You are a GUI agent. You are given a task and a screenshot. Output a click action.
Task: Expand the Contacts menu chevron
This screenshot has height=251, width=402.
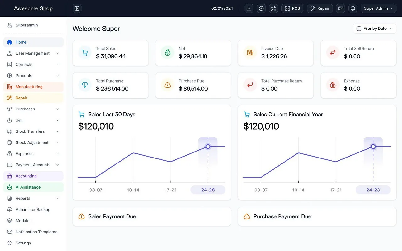[x=57, y=65]
